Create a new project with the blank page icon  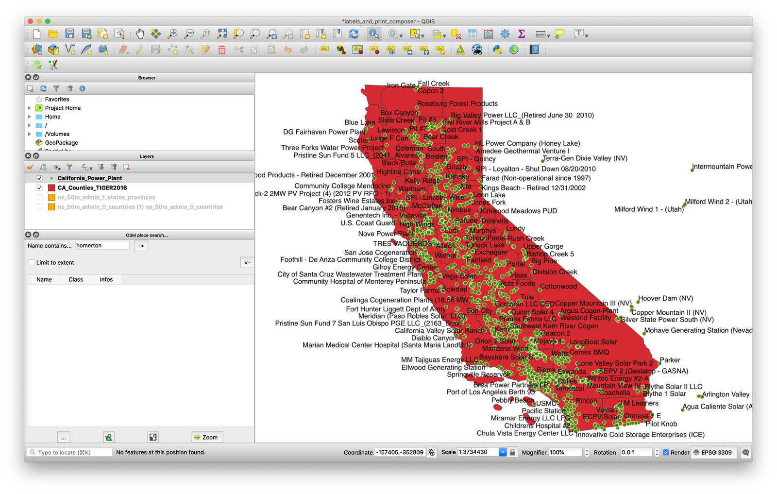tap(37, 34)
